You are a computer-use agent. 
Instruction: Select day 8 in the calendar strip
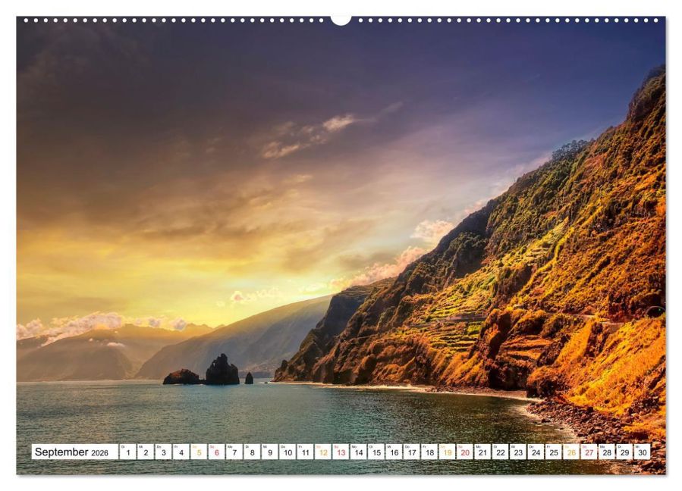pos(253,452)
